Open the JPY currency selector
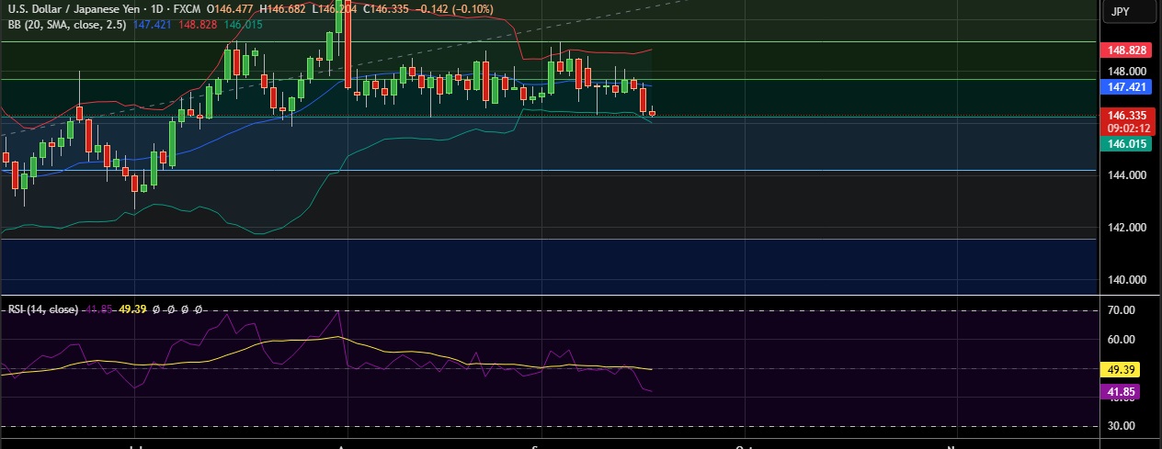The width and height of the screenshot is (1162, 449). click(1120, 12)
